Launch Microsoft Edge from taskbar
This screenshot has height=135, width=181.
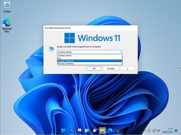pyautogui.click(x=110, y=131)
